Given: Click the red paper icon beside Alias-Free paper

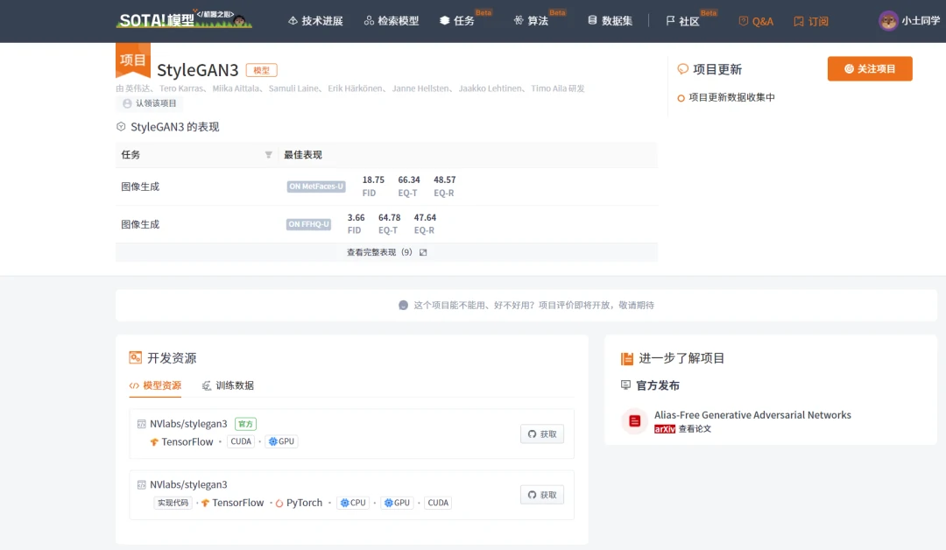Looking at the screenshot, I should tap(635, 421).
